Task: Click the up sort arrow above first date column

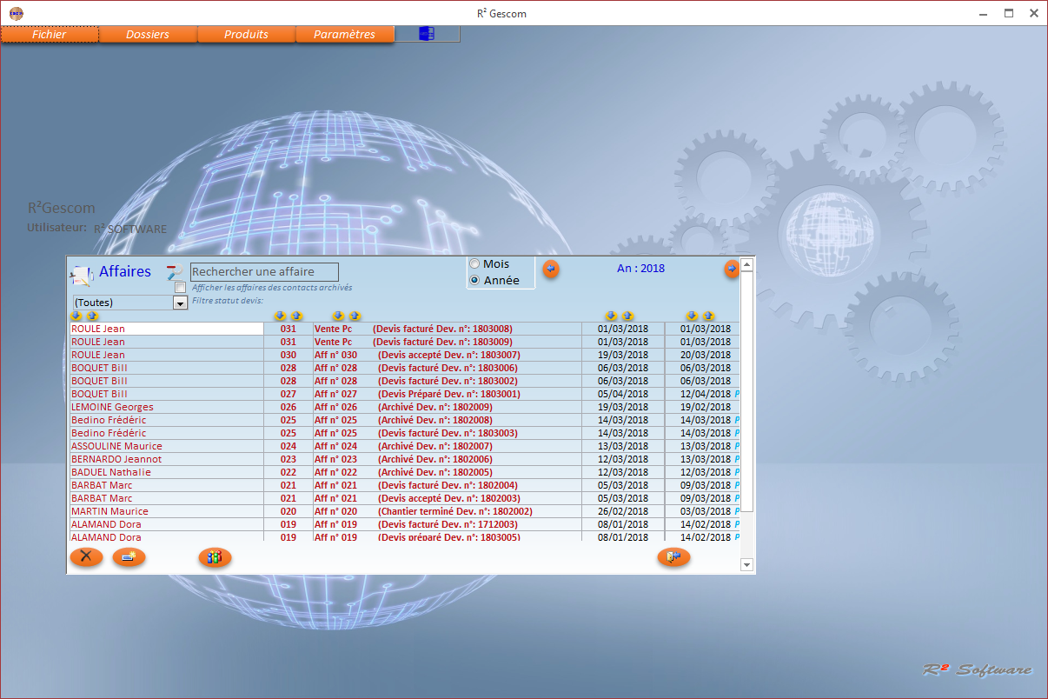Action: pyautogui.click(x=627, y=316)
